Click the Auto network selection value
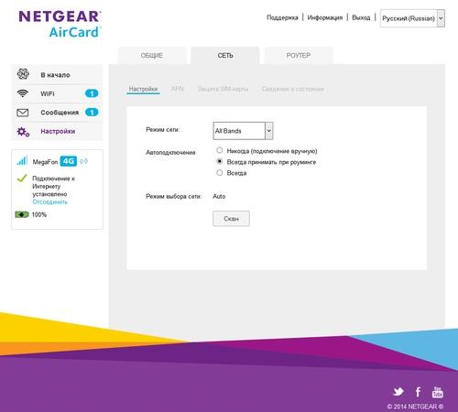Viewport: 458px width, 412px height. click(x=219, y=196)
